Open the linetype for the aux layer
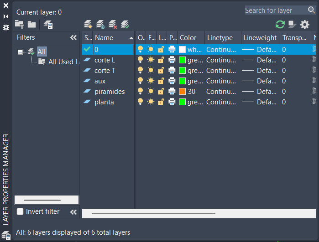 coord(221,81)
